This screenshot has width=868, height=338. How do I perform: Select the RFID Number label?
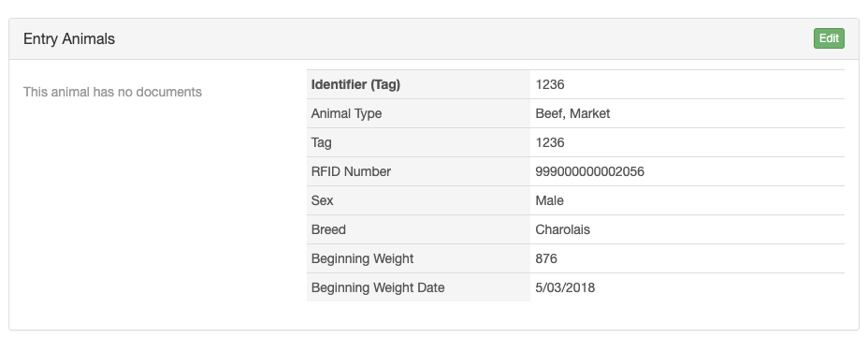351,171
